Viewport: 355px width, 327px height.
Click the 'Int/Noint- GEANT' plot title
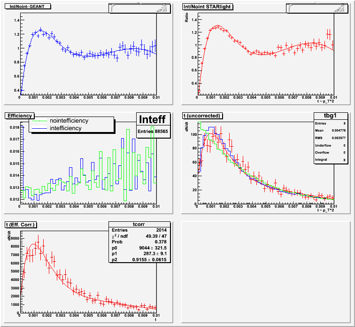coord(27,7)
